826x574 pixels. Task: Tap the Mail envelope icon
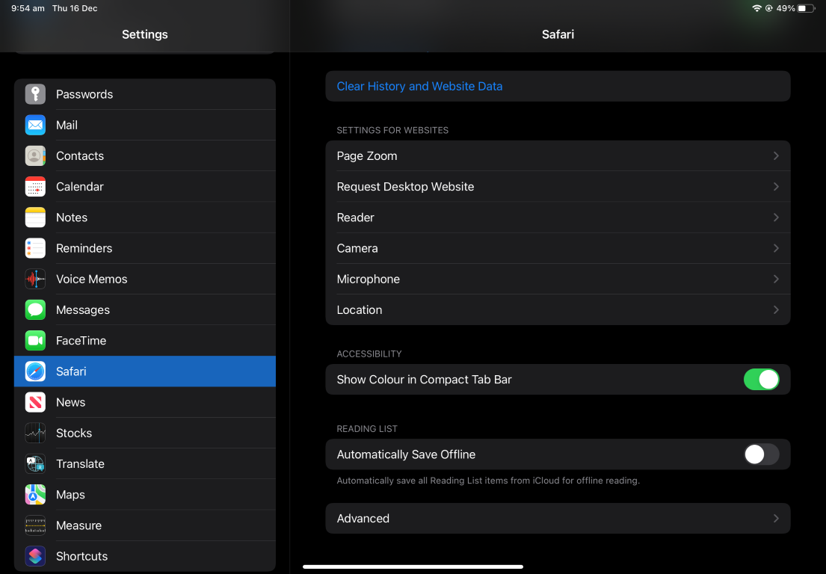pos(35,125)
